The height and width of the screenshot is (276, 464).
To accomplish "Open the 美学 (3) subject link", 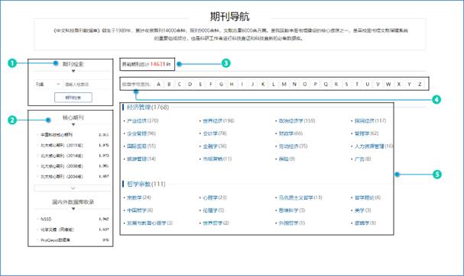I will [x=363, y=210].
